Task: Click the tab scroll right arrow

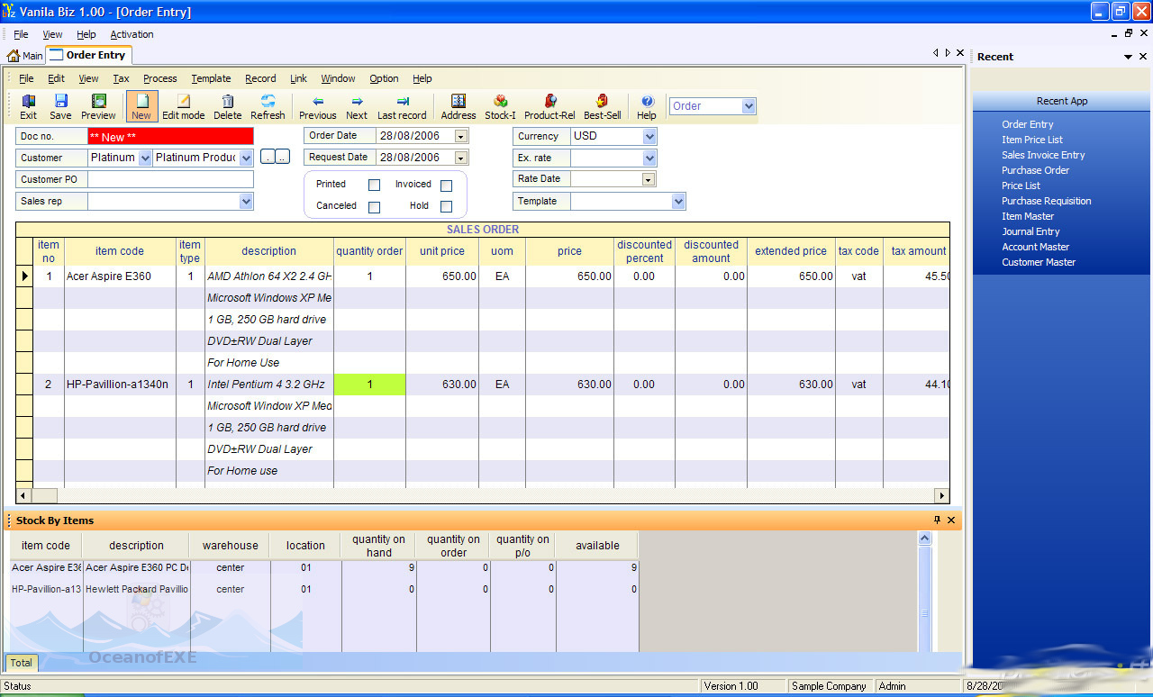Action: pos(948,53)
